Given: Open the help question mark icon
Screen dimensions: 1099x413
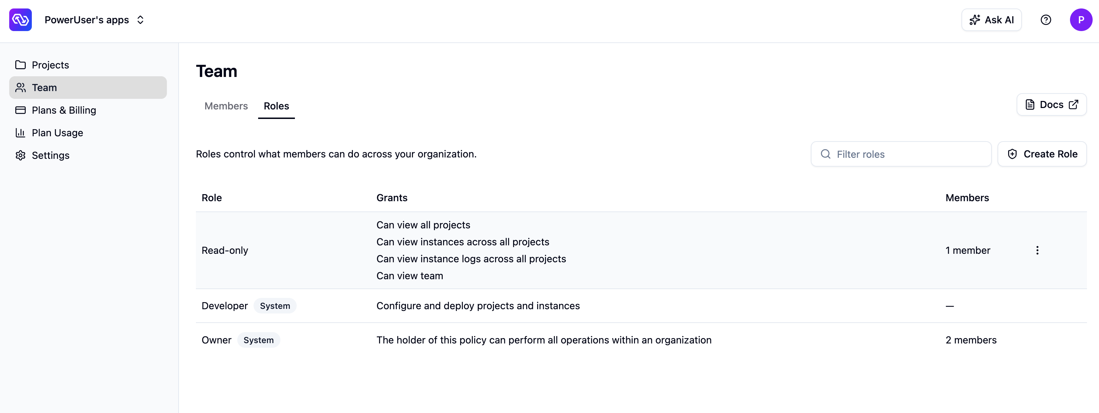Looking at the screenshot, I should pyautogui.click(x=1046, y=19).
